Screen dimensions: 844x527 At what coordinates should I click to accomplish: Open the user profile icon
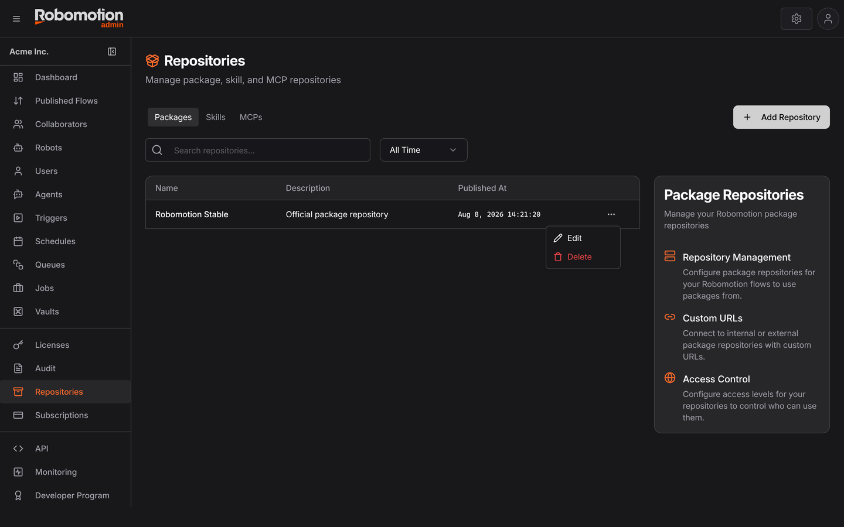tap(828, 19)
